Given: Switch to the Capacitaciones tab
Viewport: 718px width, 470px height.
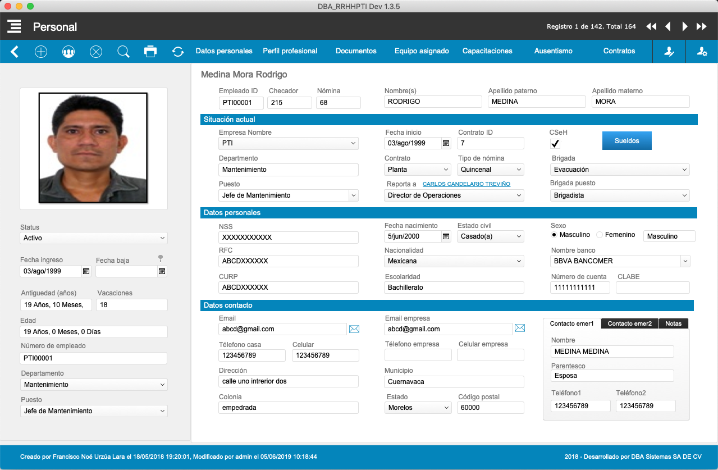Looking at the screenshot, I should pyautogui.click(x=487, y=51).
